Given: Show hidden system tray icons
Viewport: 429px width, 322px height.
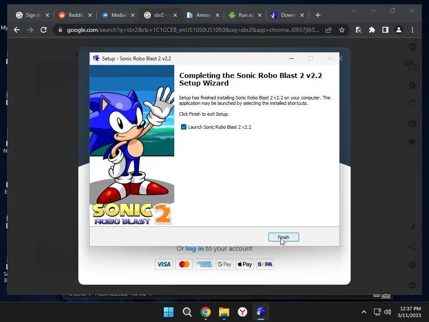Looking at the screenshot, I should 364,312.
